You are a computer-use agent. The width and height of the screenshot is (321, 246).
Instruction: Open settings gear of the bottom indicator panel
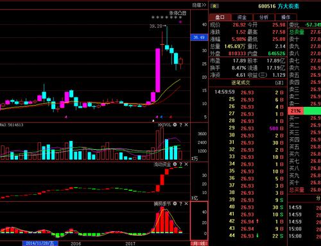tap(175, 204)
